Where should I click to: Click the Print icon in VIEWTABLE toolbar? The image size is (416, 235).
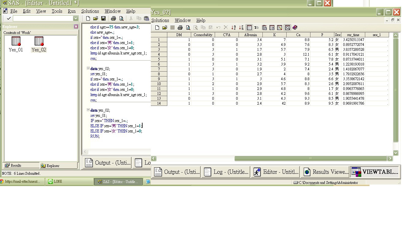180,28
